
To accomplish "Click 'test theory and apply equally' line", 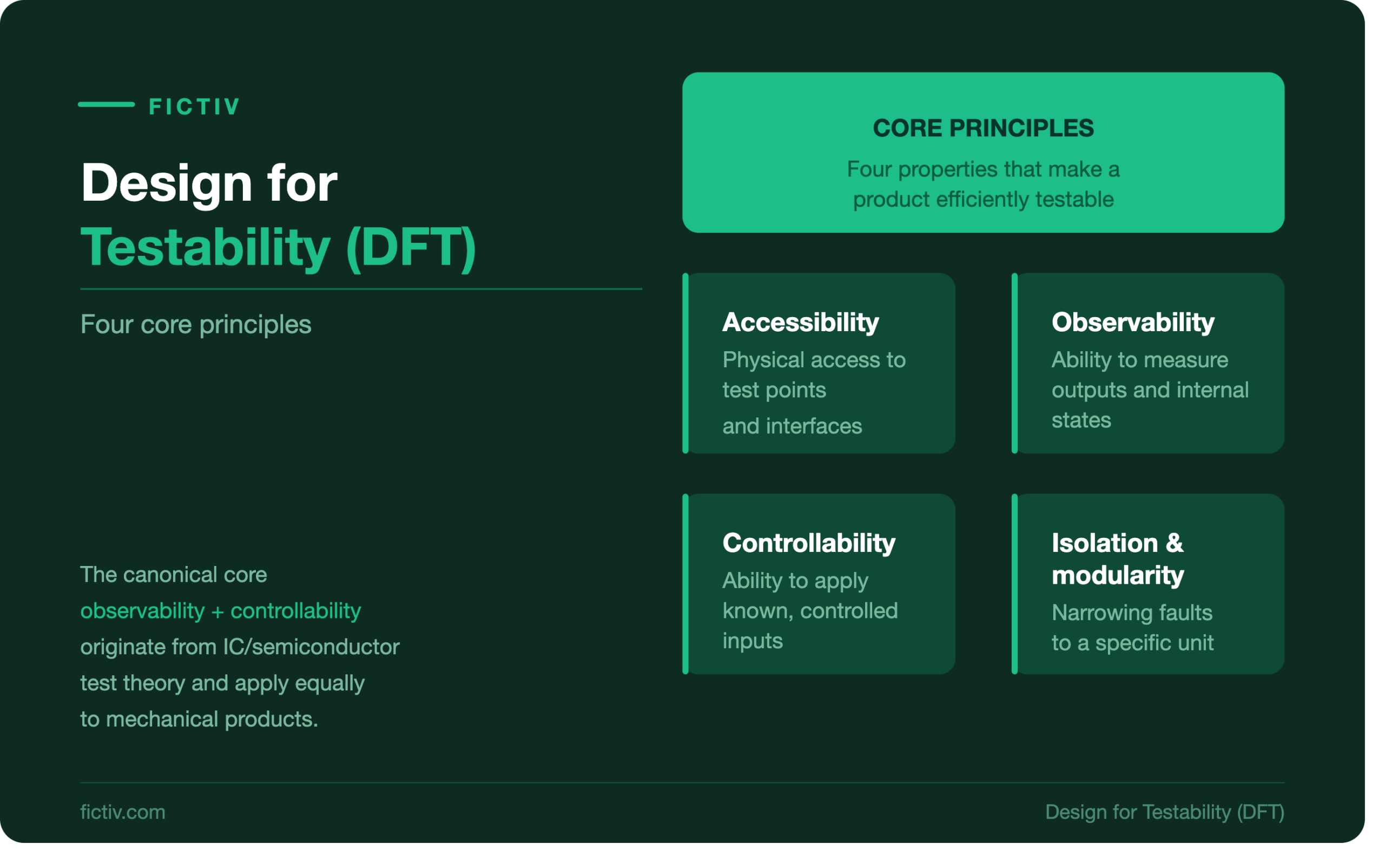I will 222,684.
